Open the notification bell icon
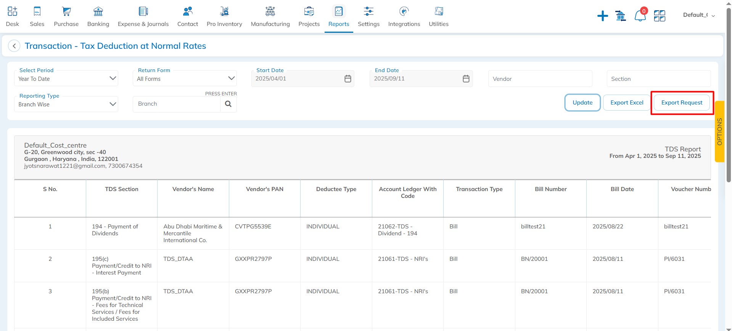This screenshot has width=732, height=331. coord(640,16)
